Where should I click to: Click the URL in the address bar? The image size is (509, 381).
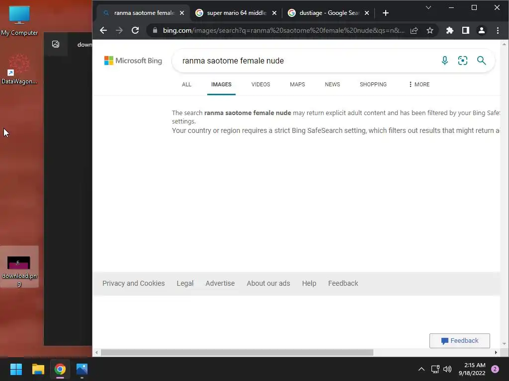284,30
